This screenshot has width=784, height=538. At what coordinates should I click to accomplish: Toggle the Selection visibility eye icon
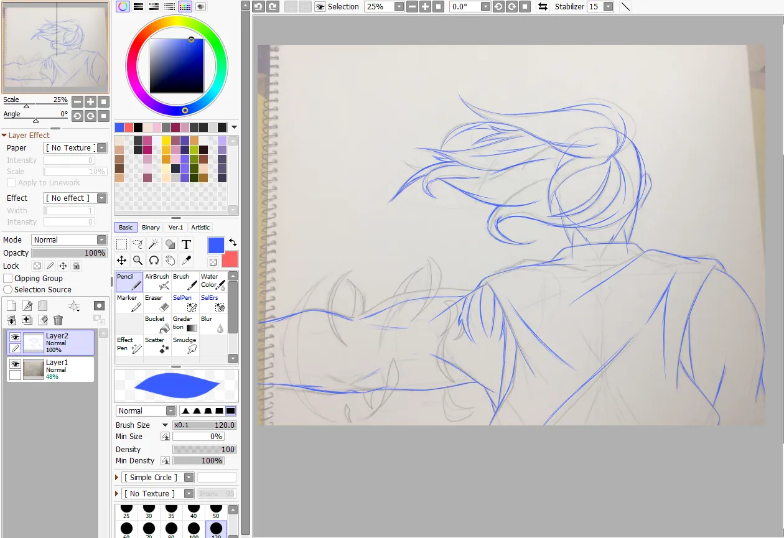tap(320, 6)
